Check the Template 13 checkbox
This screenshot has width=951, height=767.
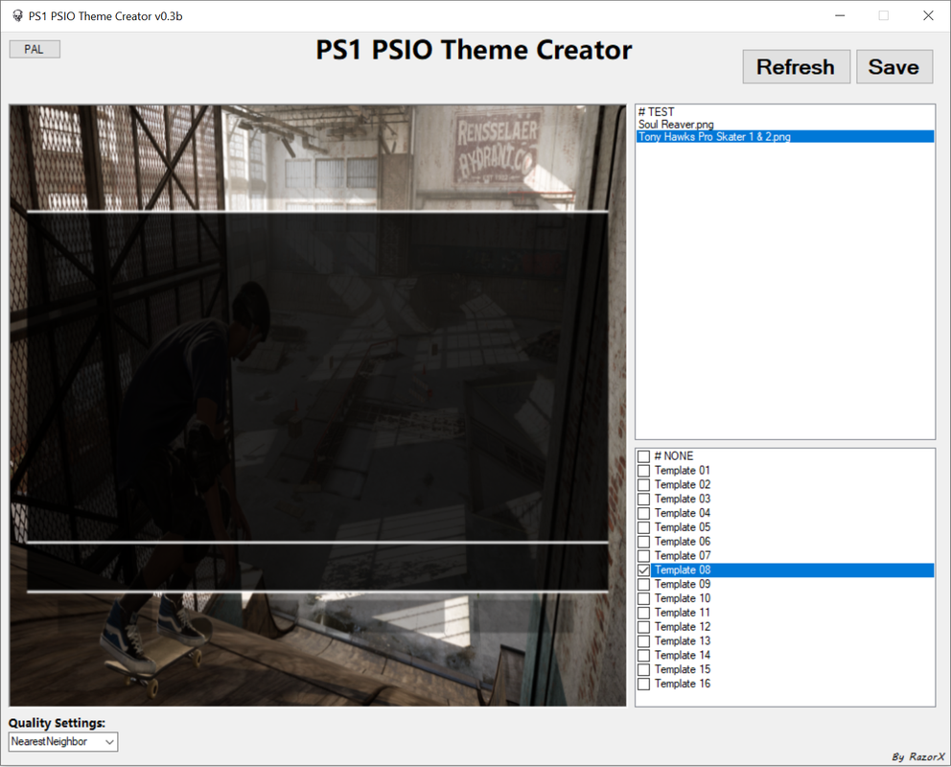[643, 641]
